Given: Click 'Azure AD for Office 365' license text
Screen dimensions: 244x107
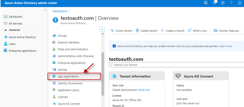Looking at the screenshot, I should [127, 100].
